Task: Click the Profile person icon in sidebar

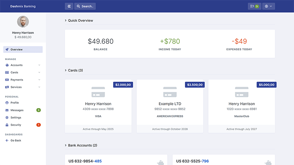Action: tap(7, 103)
